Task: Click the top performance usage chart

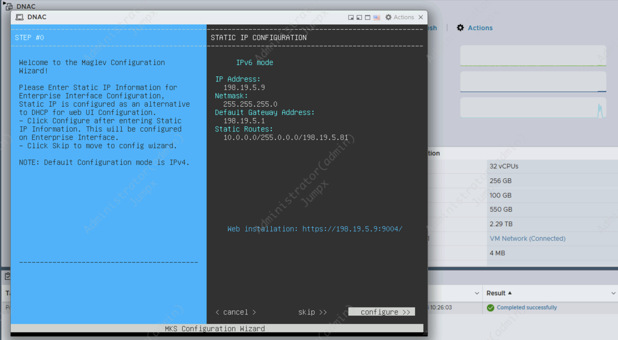Action: click(533, 56)
